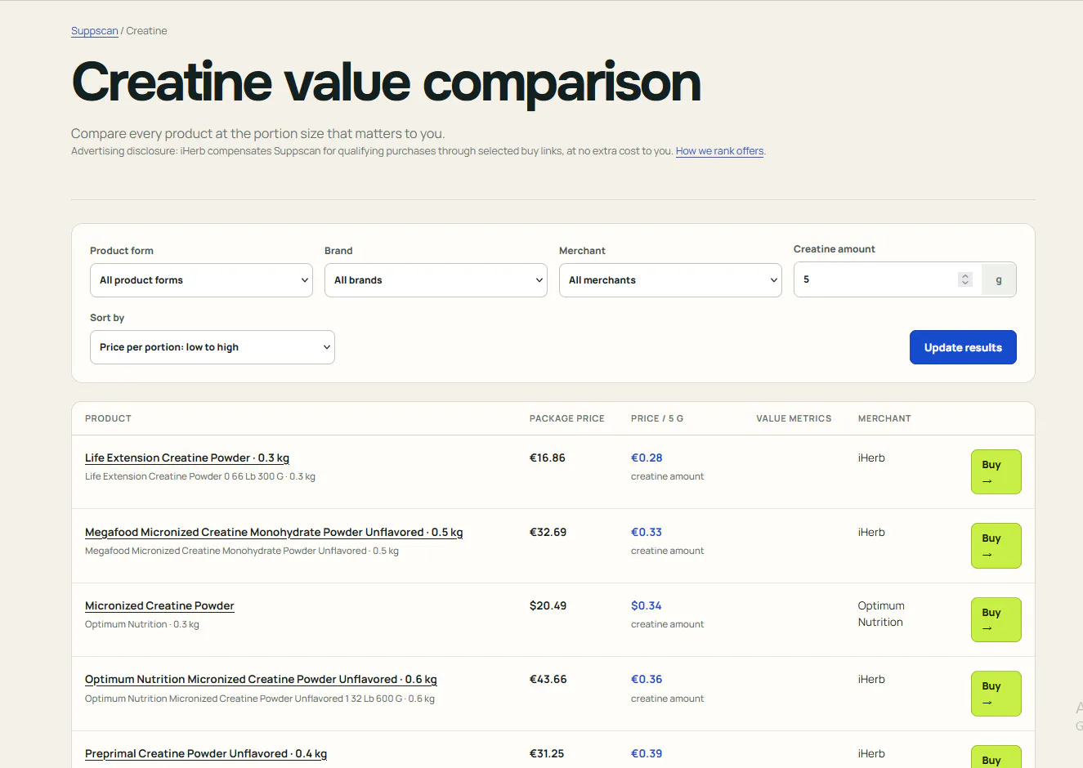Click the €16.86 package price
1083x768 pixels.
click(548, 458)
